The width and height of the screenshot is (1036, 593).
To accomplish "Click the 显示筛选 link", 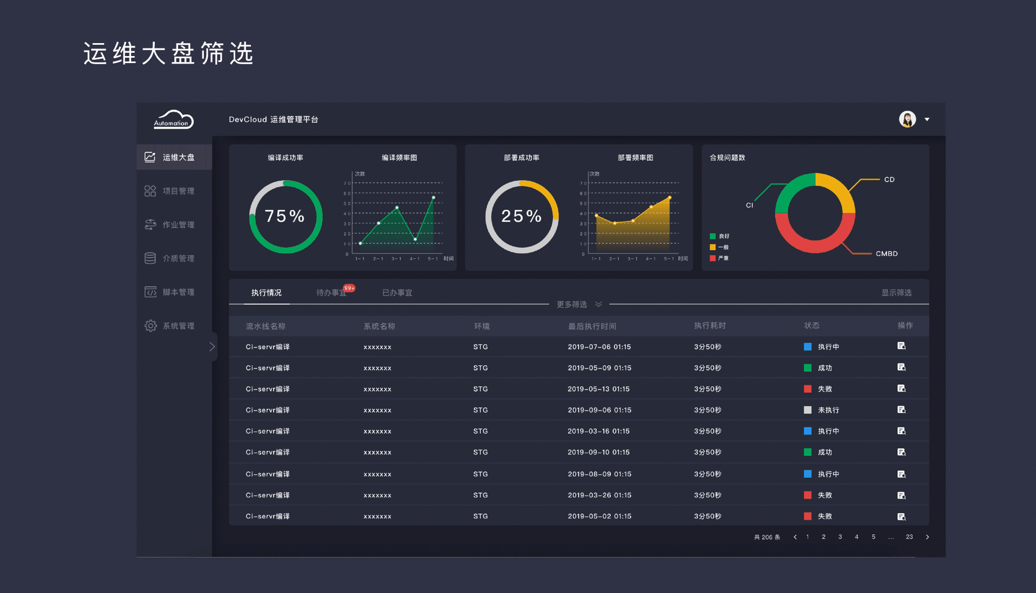I will point(897,293).
